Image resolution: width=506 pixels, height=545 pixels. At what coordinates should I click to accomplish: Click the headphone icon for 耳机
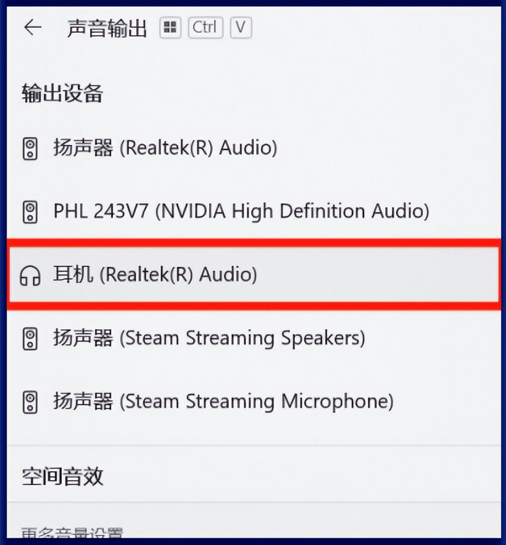pyautogui.click(x=30, y=276)
